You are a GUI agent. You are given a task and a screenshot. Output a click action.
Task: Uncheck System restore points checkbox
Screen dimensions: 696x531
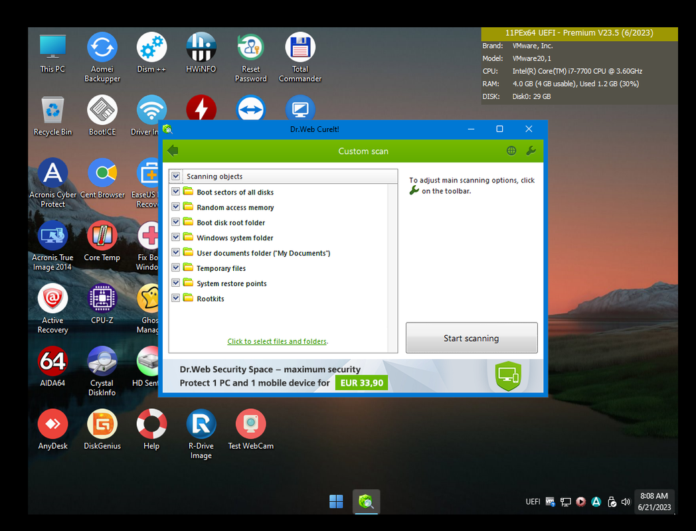pos(176,283)
